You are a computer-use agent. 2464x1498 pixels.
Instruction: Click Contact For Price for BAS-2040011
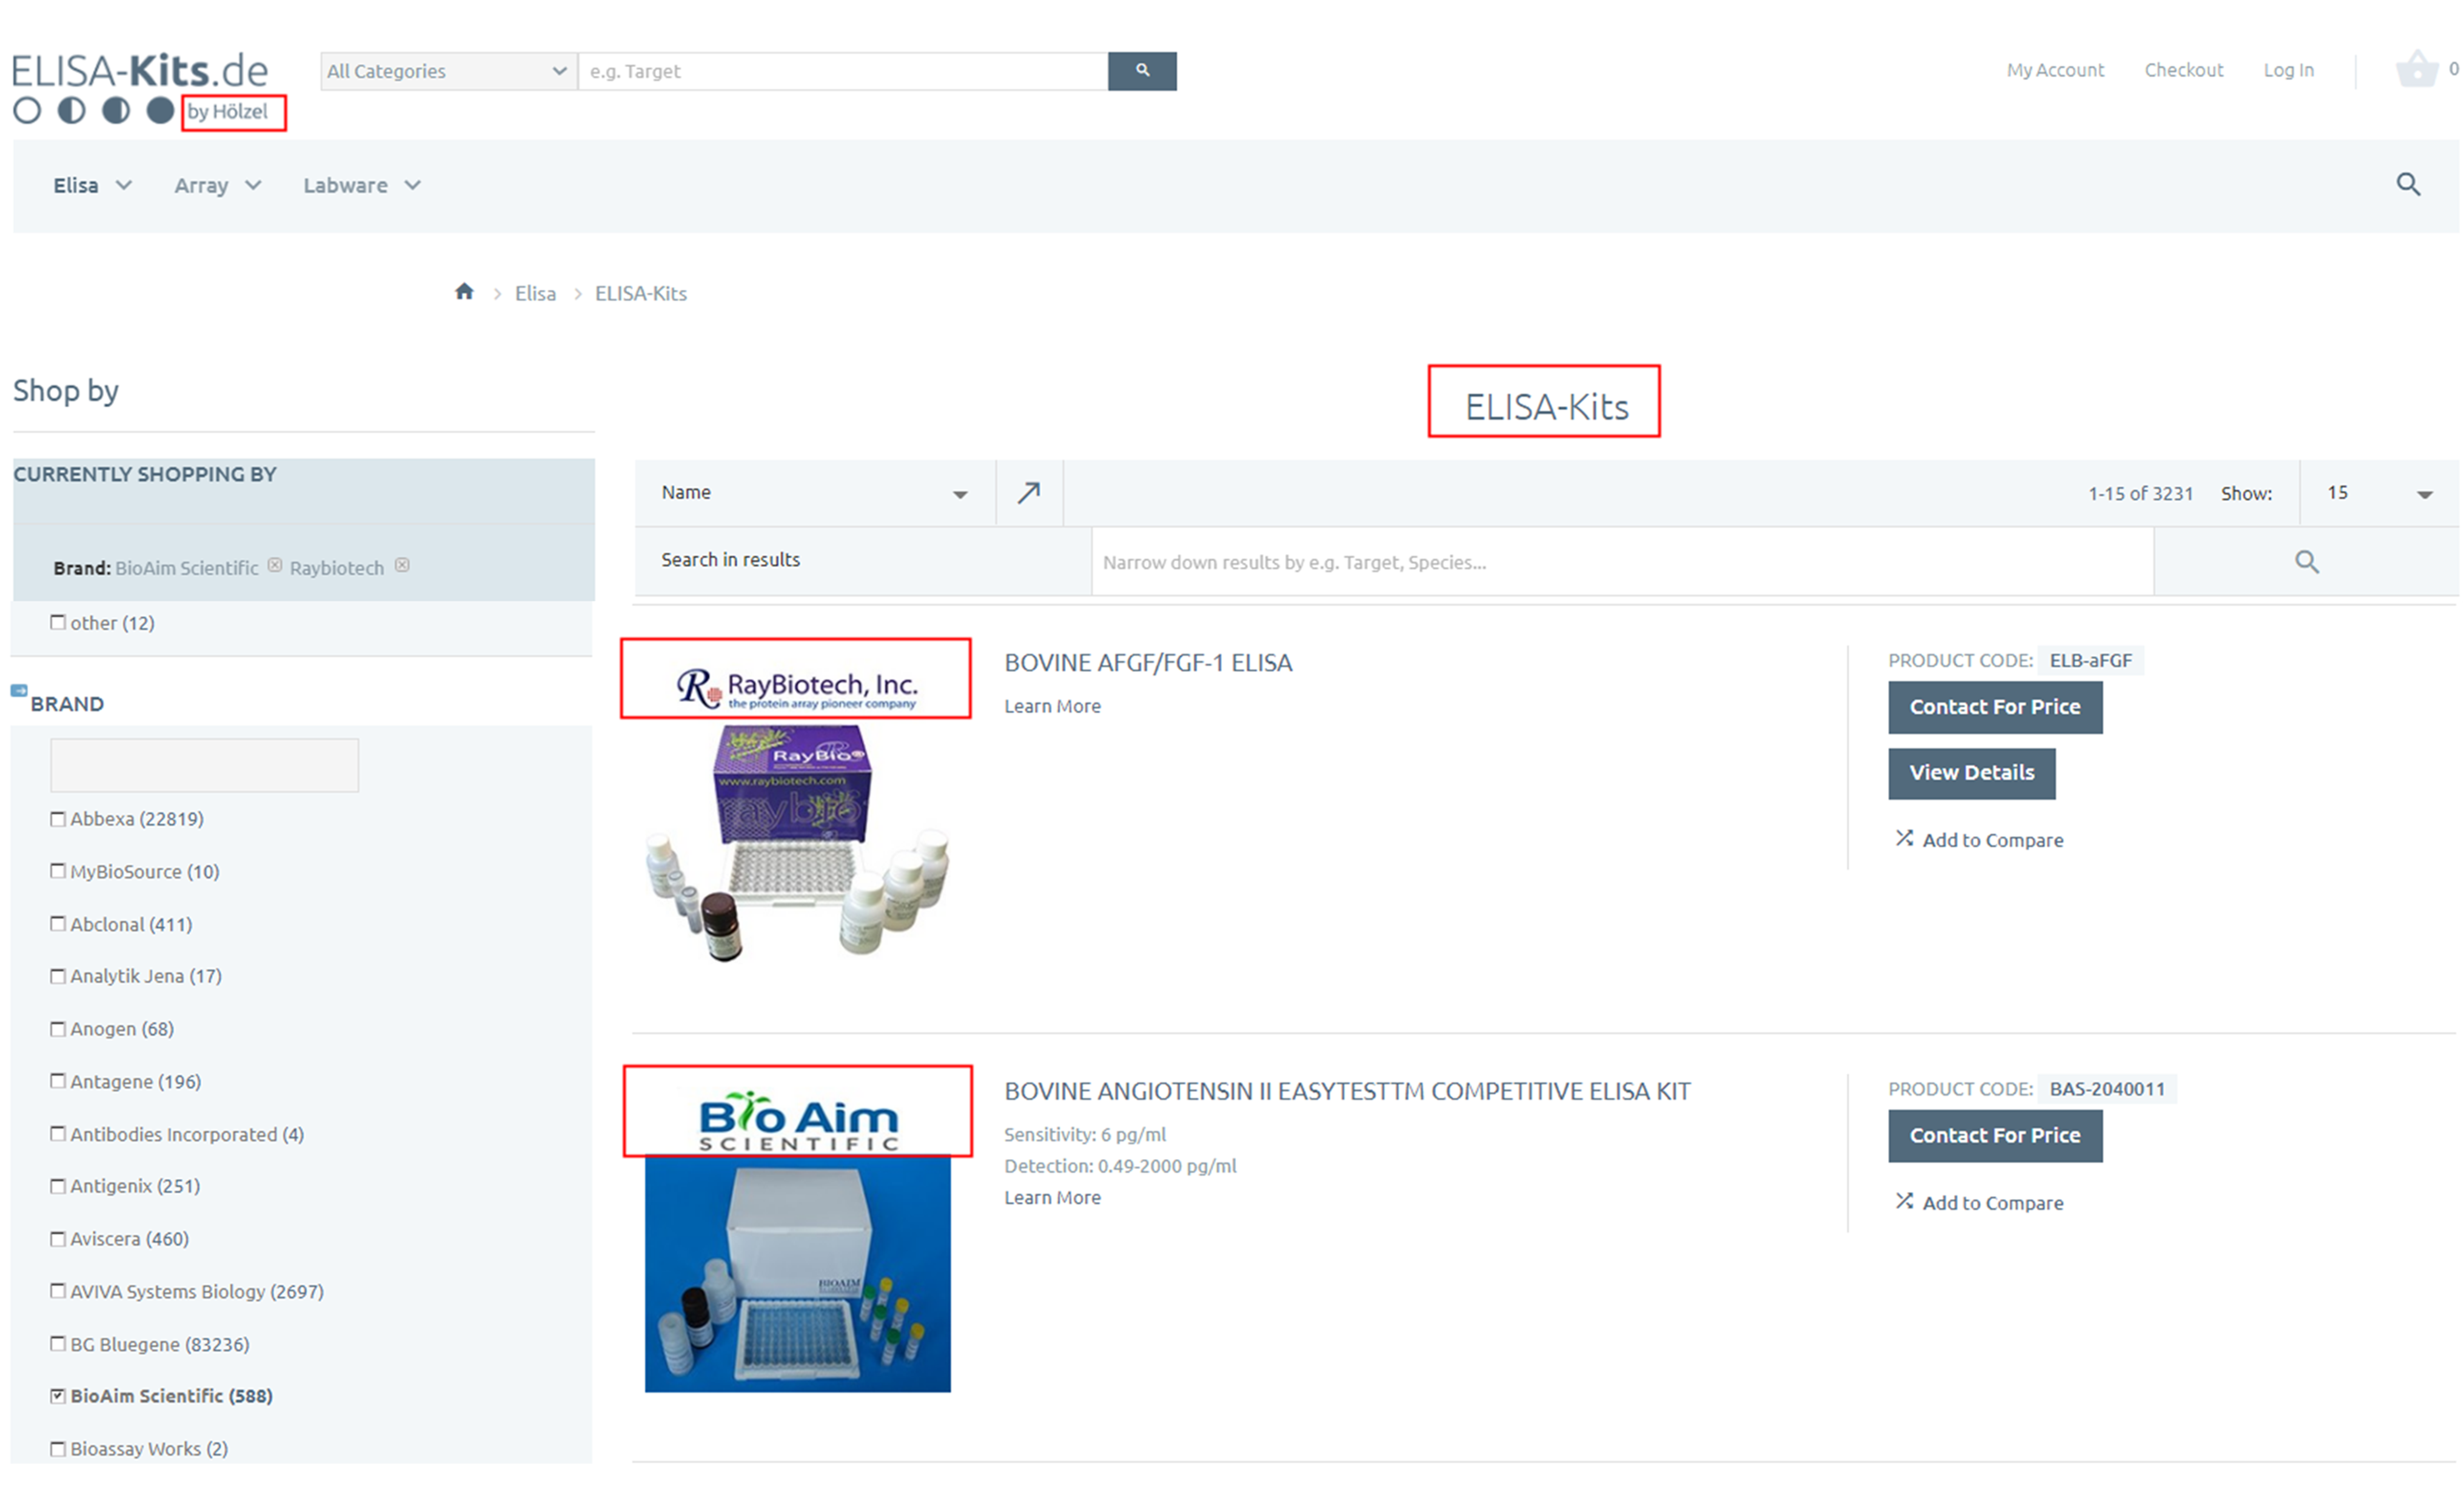click(x=1995, y=1136)
